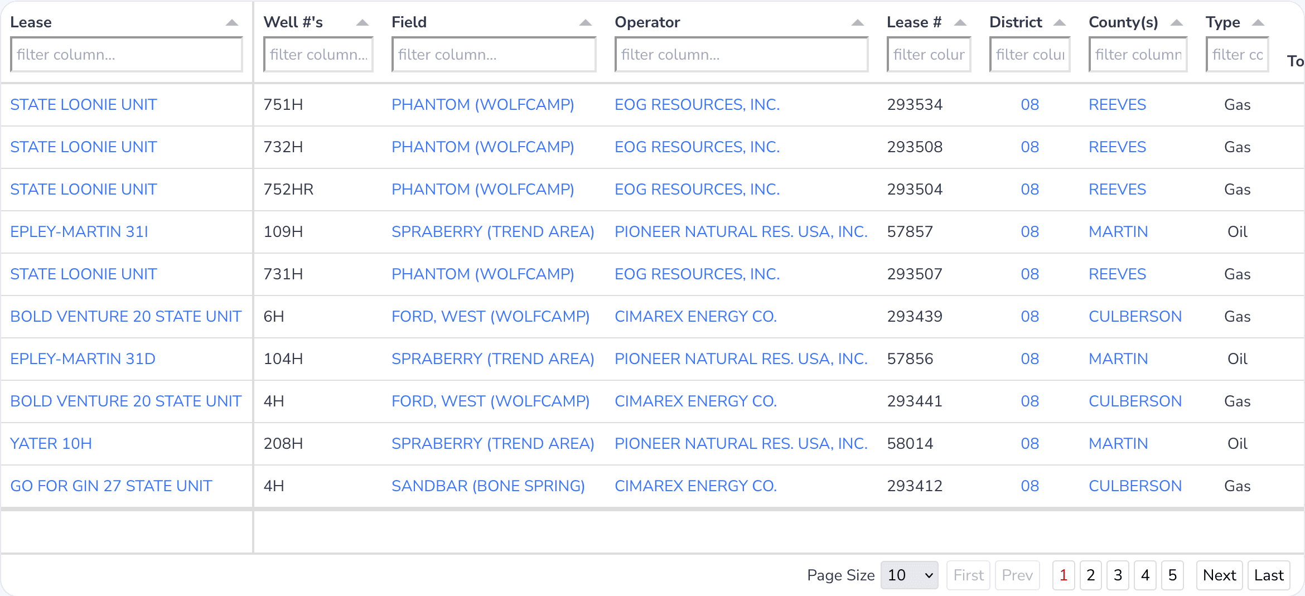Open FORD, WEST (WOLFCAMP) field in 6H row

click(491, 316)
